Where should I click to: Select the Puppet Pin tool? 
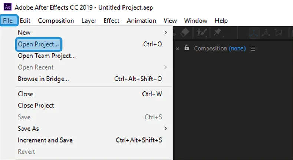(x=217, y=33)
